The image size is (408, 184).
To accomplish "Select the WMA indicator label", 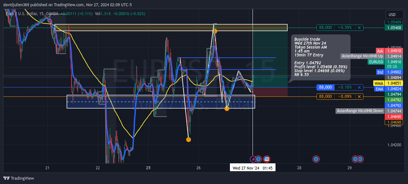I will click(379, 83).
